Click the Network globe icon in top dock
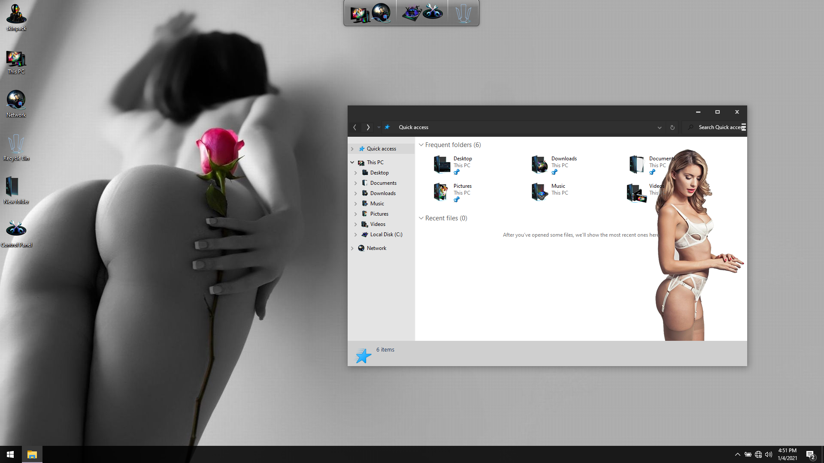Screen dimensions: 824x463 tap(381, 13)
